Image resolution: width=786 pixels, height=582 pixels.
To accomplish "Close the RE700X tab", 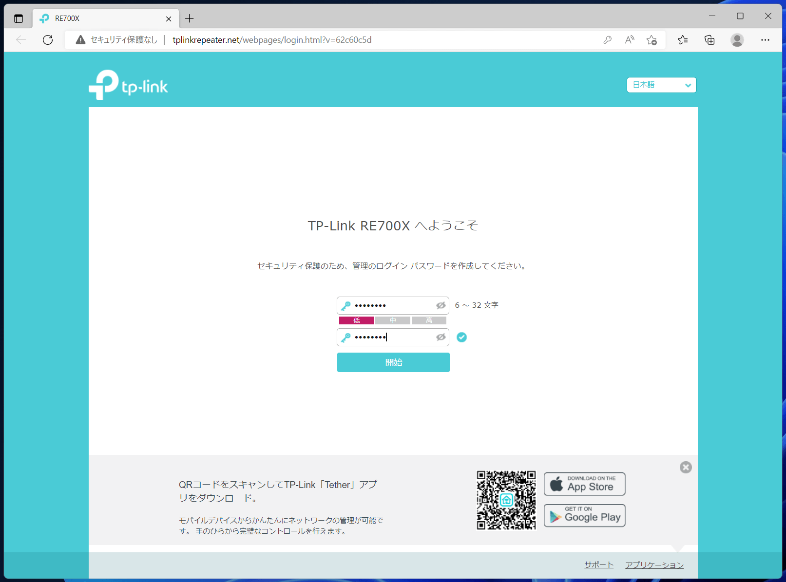I will 169,19.
